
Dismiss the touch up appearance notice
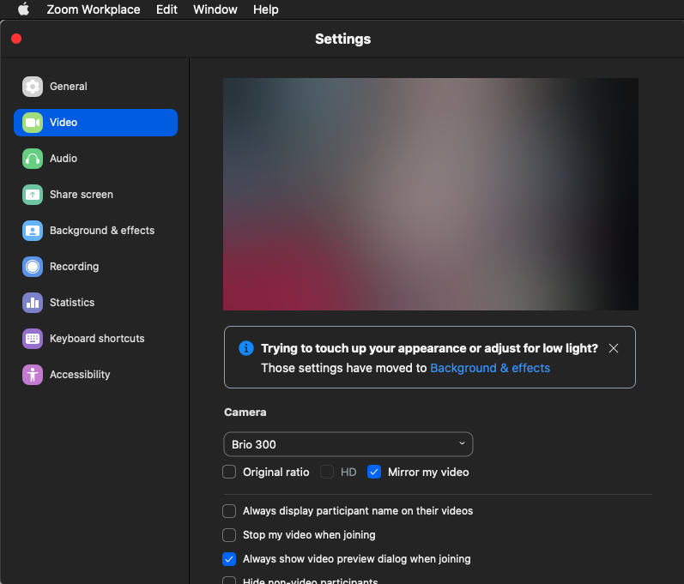614,348
